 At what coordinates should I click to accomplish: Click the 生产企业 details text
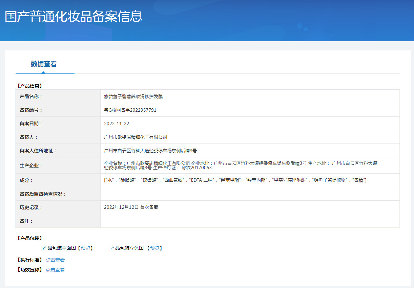[240, 165]
